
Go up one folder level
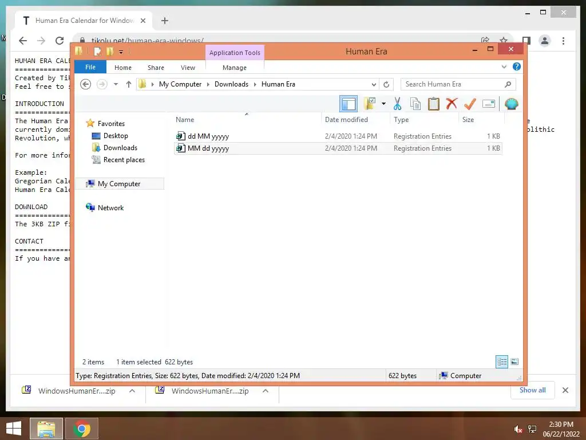click(129, 84)
